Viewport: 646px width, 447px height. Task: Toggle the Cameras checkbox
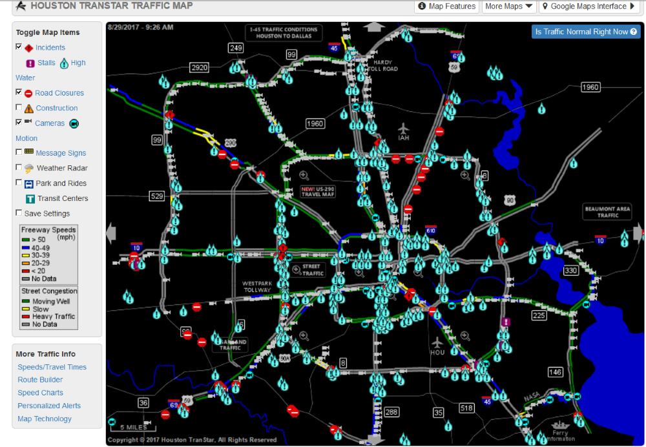[x=19, y=122]
